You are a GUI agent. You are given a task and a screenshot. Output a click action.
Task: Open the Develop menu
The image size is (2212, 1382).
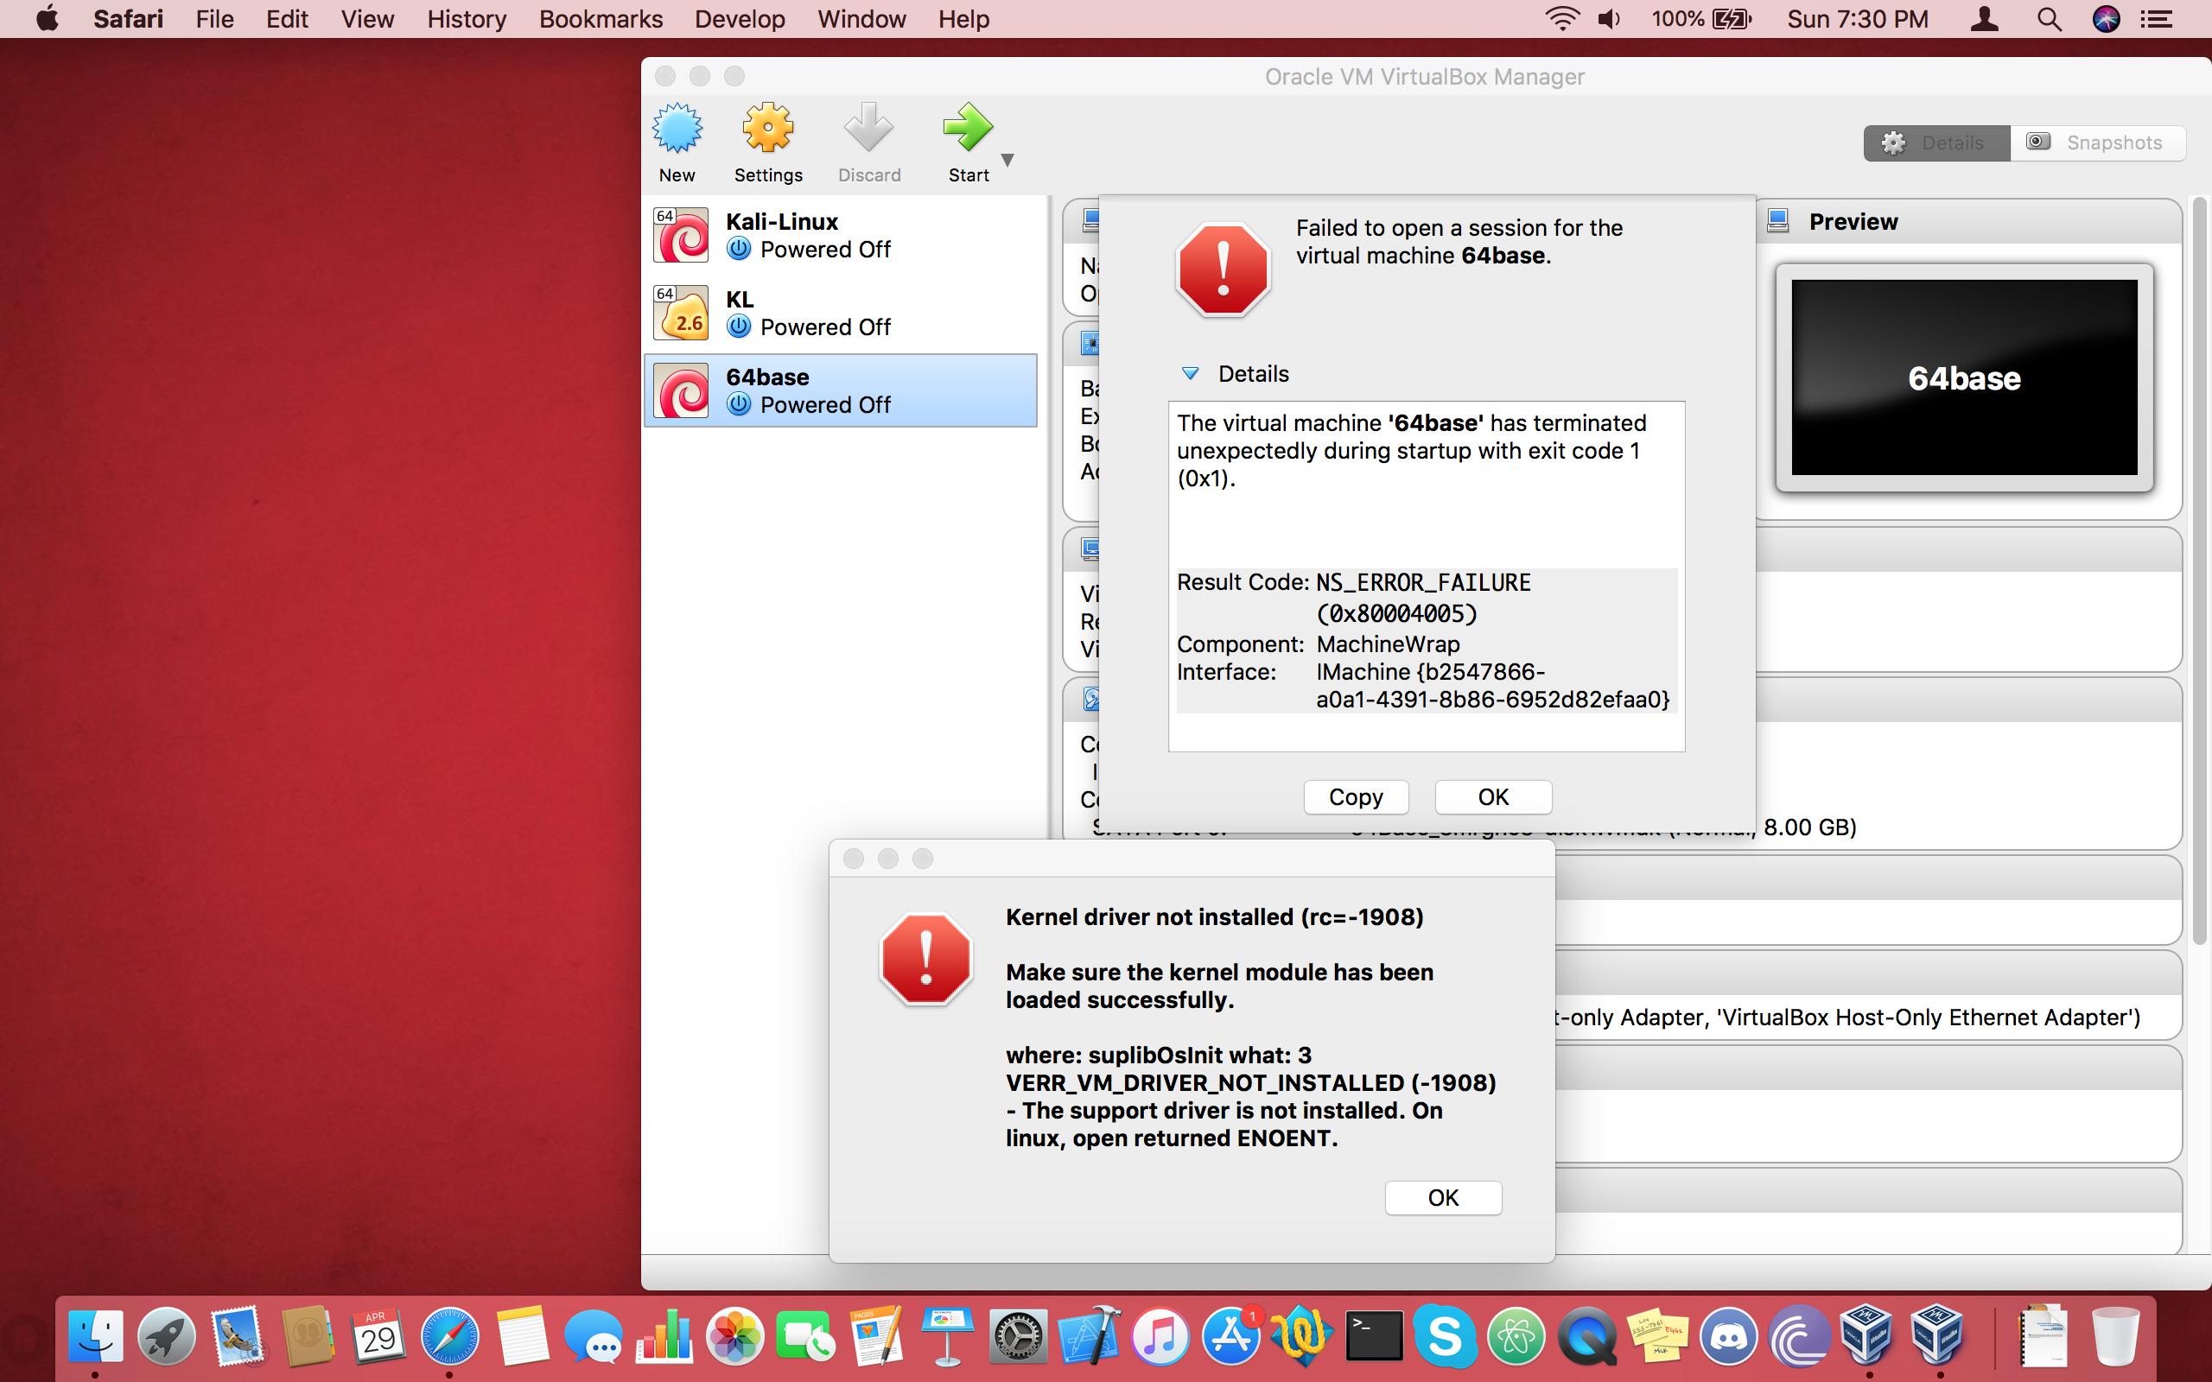pyautogui.click(x=739, y=19)
